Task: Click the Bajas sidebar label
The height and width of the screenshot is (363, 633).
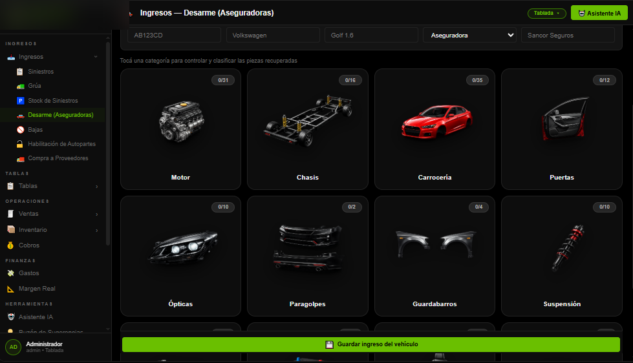Action: tap(35, 130)
